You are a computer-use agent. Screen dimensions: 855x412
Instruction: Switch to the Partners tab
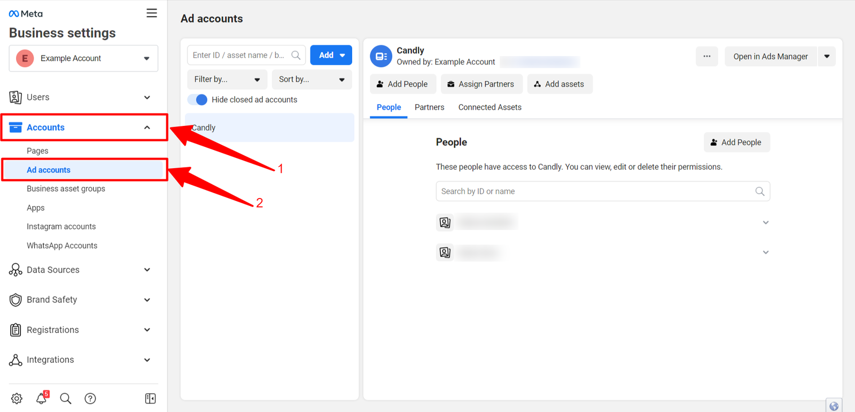430,107
